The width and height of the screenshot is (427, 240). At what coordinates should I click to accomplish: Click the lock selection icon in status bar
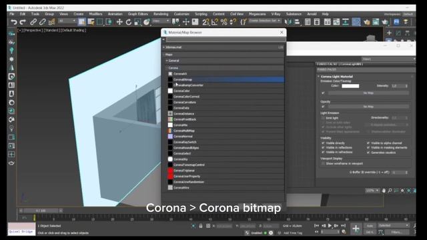click(201, 226)
